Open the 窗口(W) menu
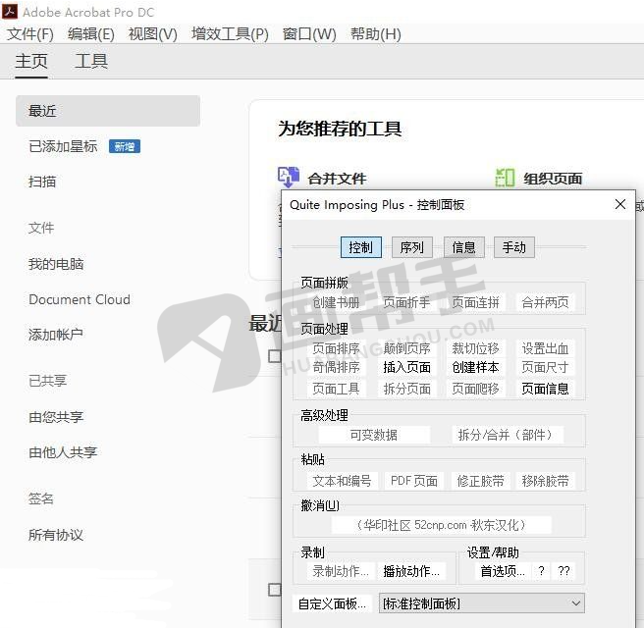Viewport: 644px width, 629px height. coord(309,34)
